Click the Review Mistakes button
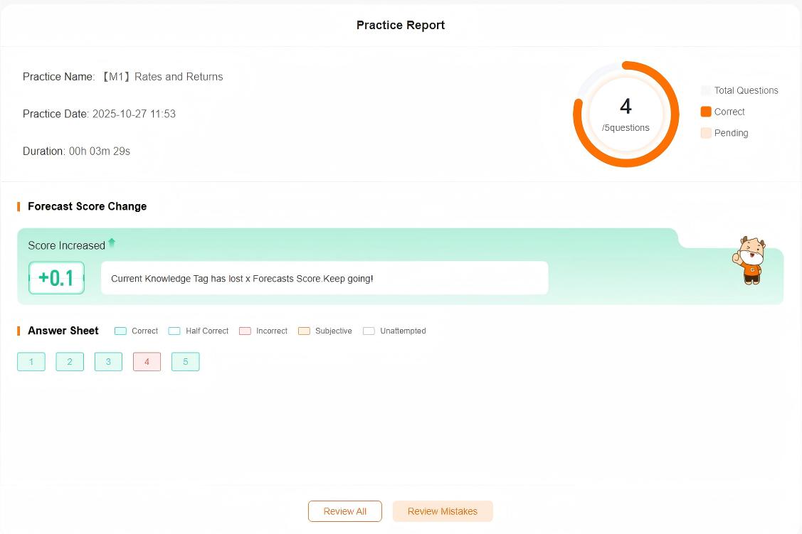 442,511
